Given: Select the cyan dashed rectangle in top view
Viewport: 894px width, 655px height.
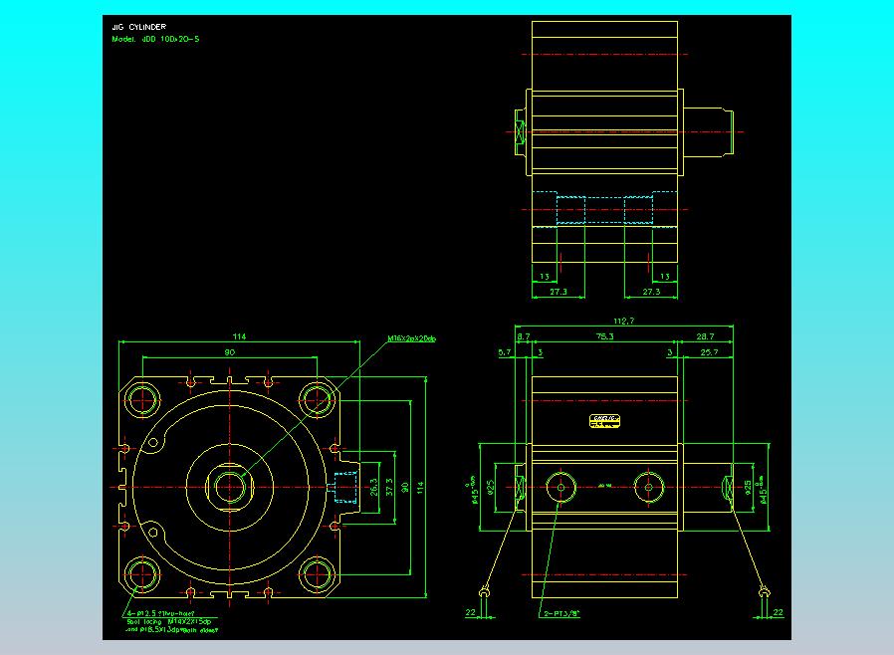Looking at the screenshot, I should click(x=604, y=210).
